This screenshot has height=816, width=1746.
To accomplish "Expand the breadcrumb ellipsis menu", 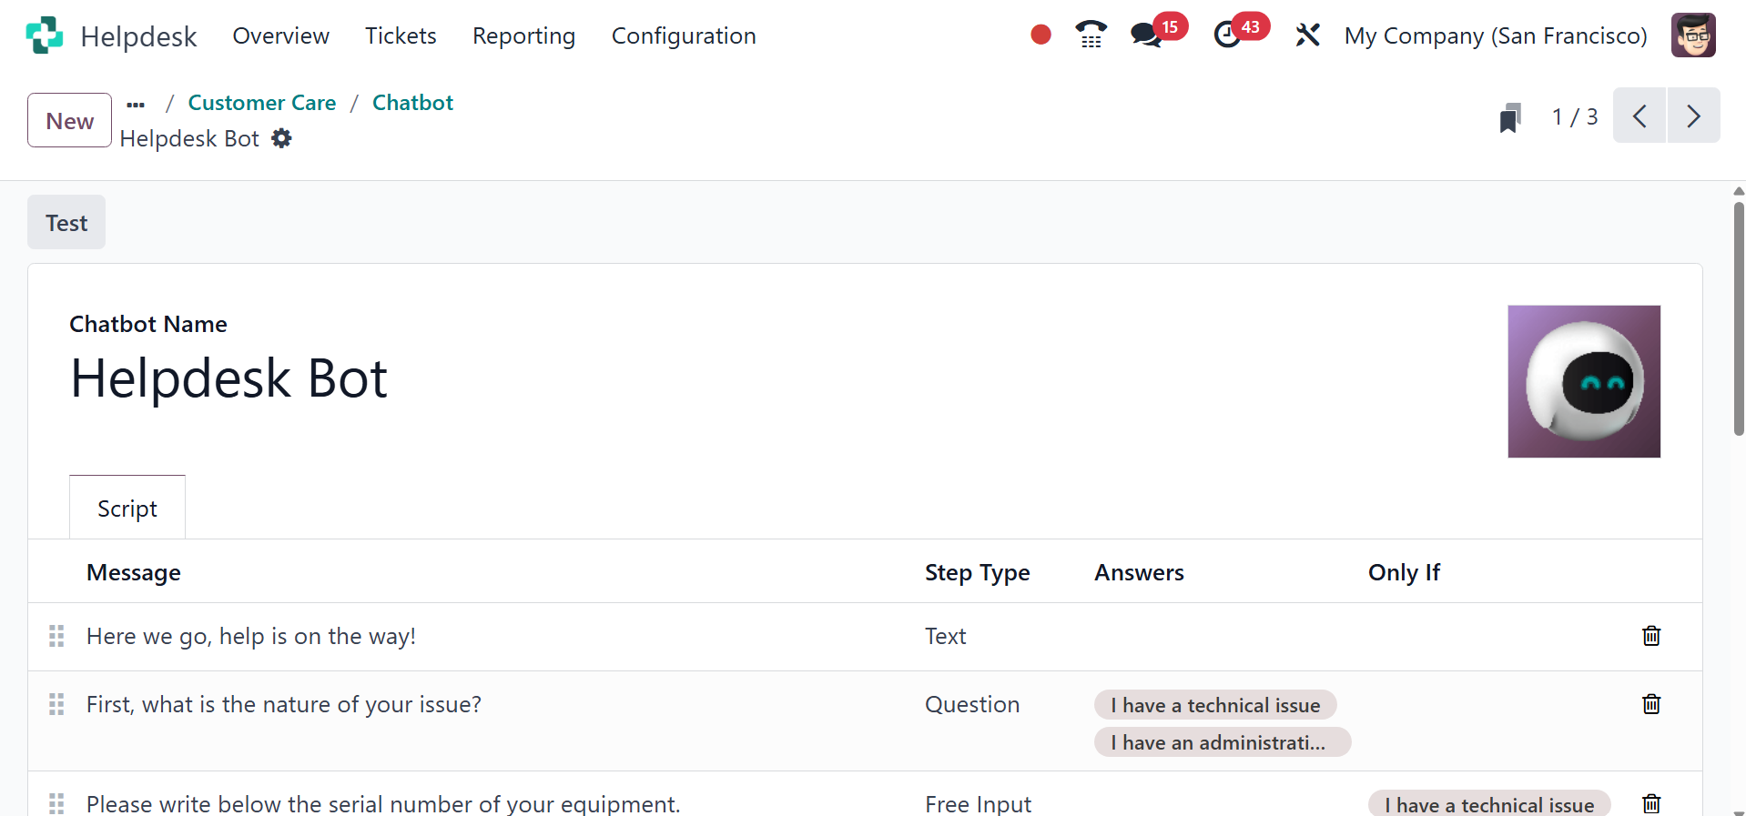I will (x=136, y=104).
